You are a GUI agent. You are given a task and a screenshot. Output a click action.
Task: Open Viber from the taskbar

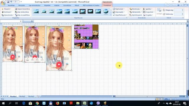click(98, 103)
